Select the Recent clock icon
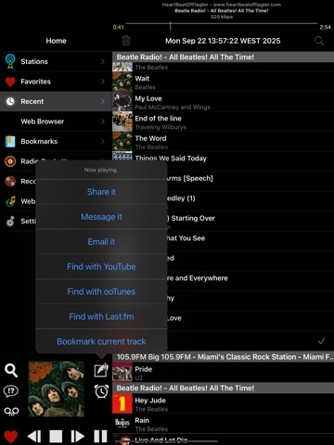The width and height of the screenshot is (334, 445). pyautogui.click(x=10, y=101)
